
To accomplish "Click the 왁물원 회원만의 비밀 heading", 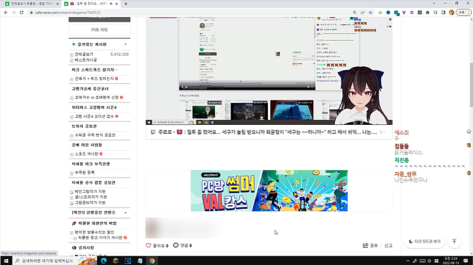I will pos(98,224).
